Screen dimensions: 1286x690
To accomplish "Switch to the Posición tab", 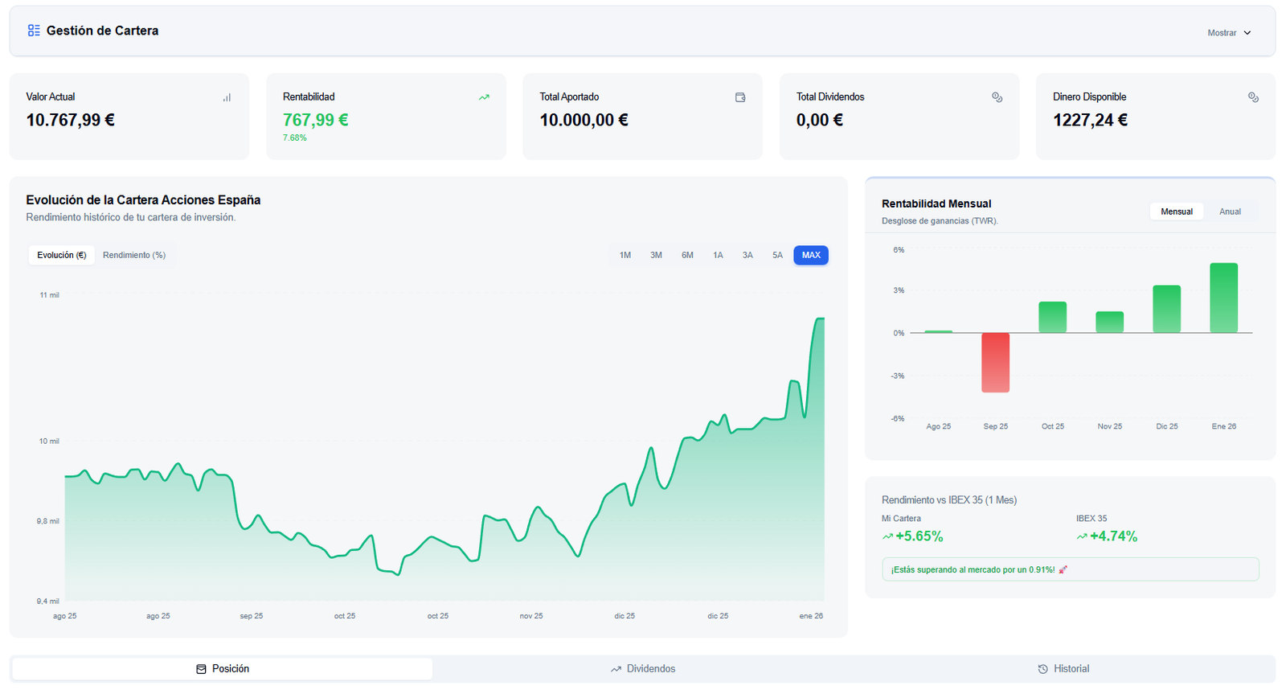I will click(223, 669).
